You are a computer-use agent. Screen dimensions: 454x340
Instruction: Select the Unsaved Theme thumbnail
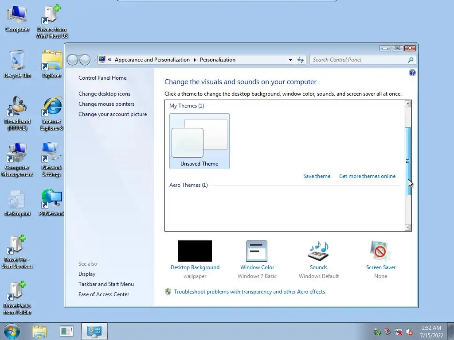click(200, 141)
